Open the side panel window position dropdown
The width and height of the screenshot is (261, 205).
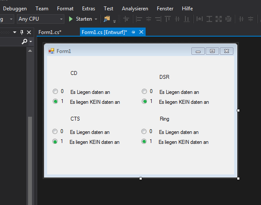coord(15,32)
